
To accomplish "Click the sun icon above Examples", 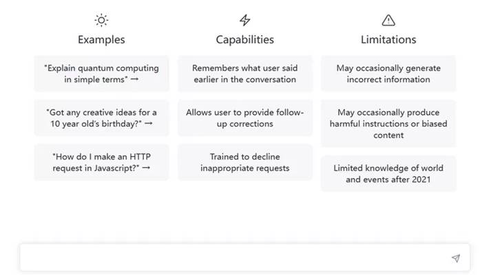I will (x=101, y=20).
